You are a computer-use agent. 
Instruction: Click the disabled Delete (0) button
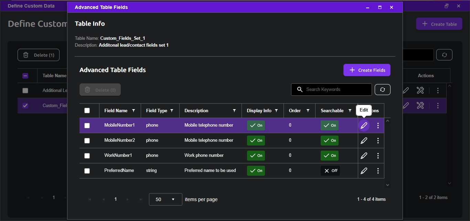(100, 90)
